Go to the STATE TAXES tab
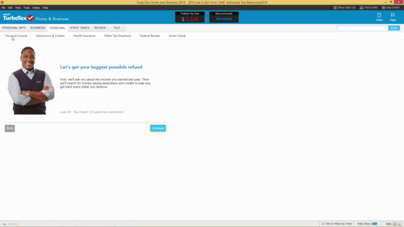This screenshot has height=227, width=404. [80, 28]
